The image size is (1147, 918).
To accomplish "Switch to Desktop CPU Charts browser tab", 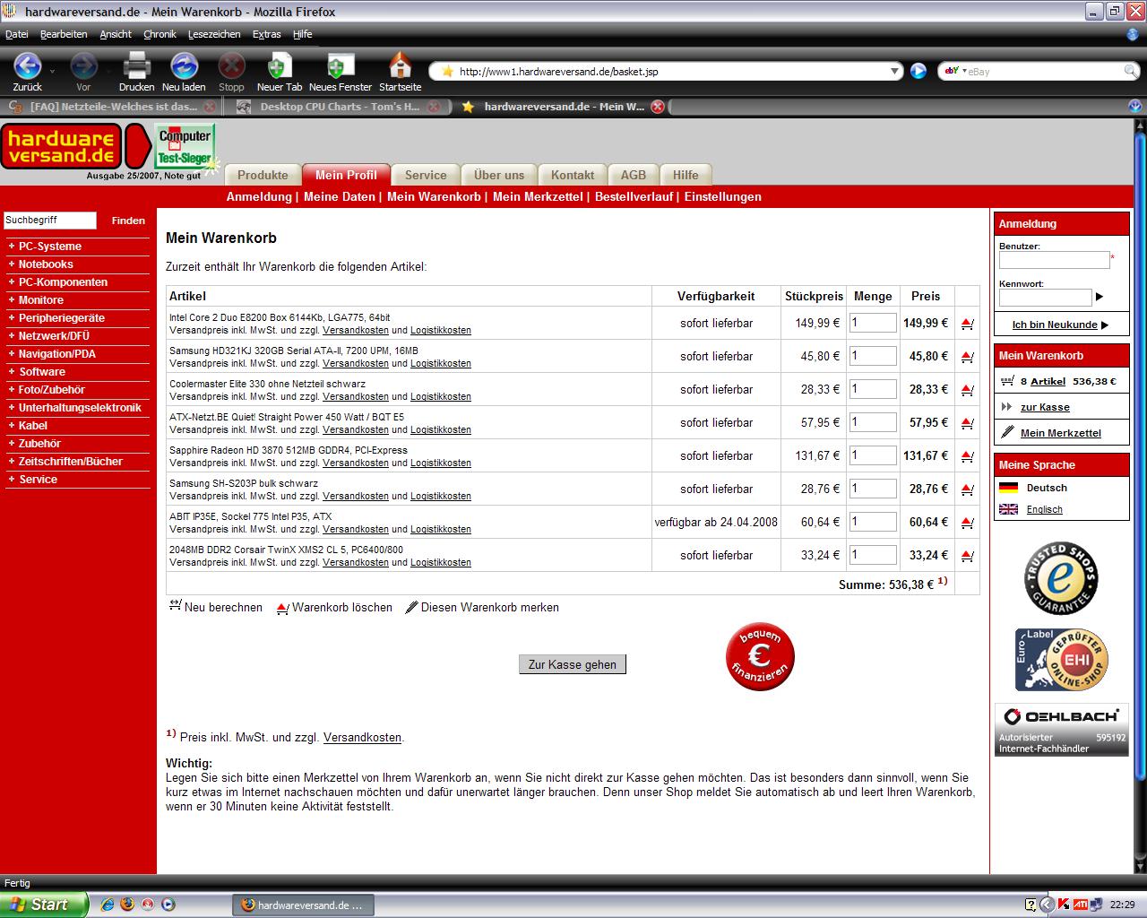I will [x=339, y=107].
